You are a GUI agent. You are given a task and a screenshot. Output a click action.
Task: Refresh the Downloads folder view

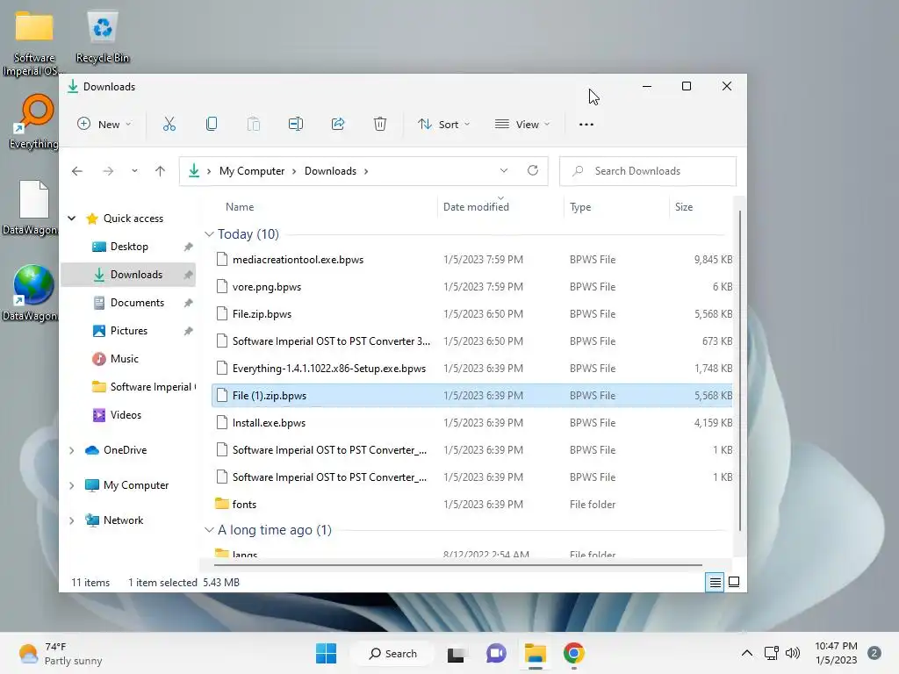pos(533,170)
